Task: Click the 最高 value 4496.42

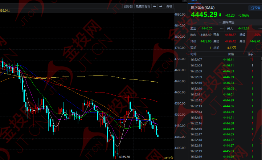Action: 230,41
